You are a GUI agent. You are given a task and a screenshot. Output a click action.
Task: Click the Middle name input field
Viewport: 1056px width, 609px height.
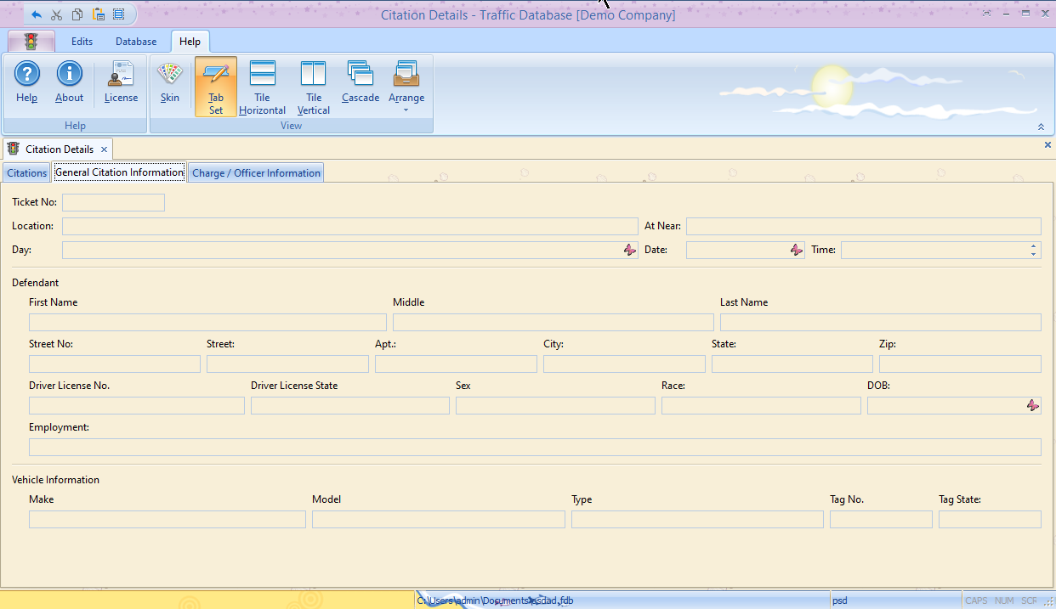pyautogui.click(x=554, y=322)
